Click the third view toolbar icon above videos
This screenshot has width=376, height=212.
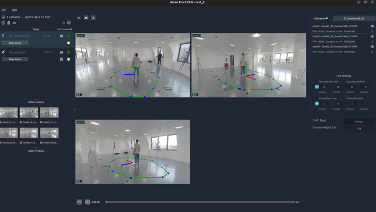(x=93, y=18)
